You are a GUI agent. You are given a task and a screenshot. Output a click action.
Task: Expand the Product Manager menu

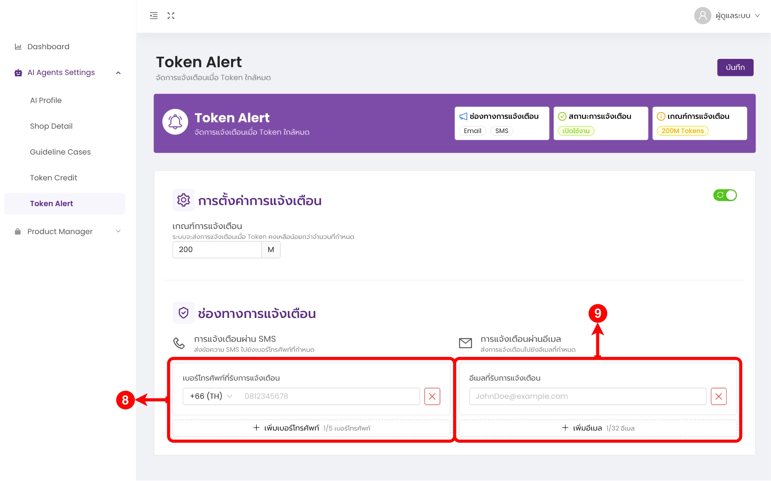(x=118, y=231)
